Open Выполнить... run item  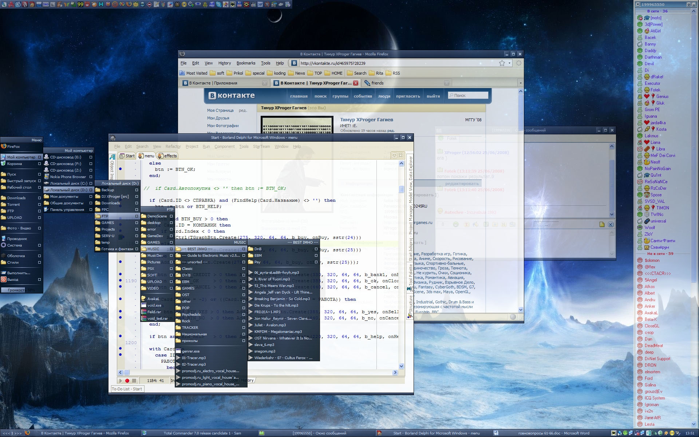pyautogui.click(x=21, y=273)
